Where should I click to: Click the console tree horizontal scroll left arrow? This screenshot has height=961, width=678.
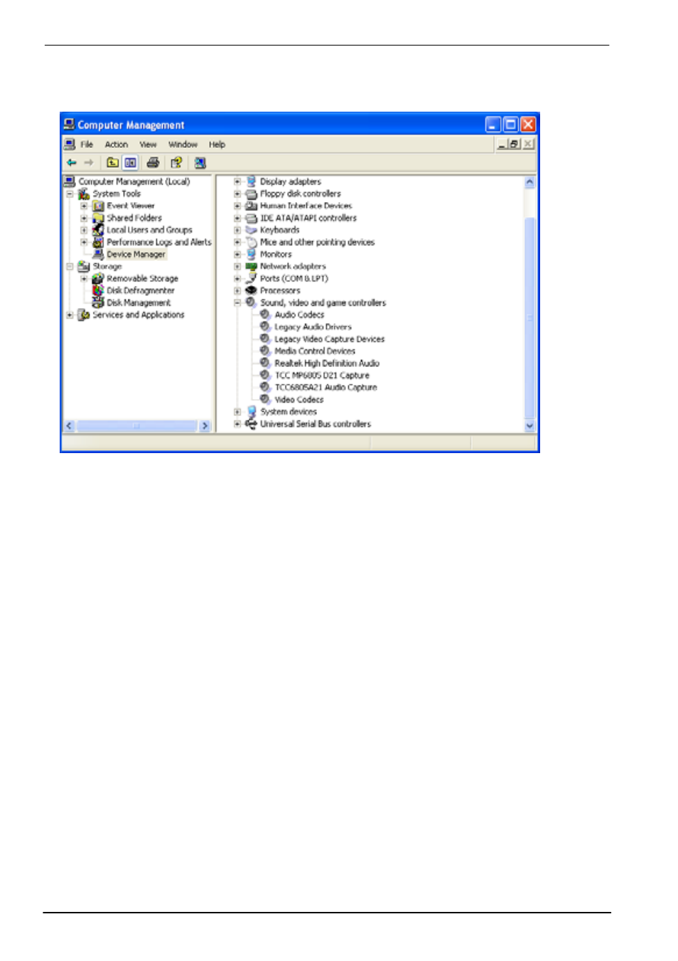[x=69, y=426]
